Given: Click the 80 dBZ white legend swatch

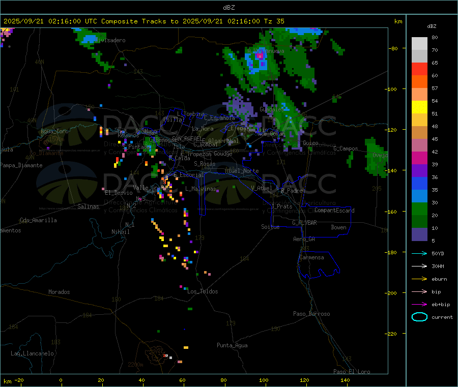Looking at the screenshot, I should tap(419, 44).
